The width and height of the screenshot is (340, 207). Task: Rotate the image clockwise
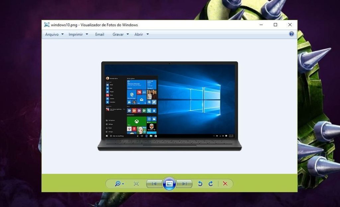pyautogui.click(x=211, y=183)
